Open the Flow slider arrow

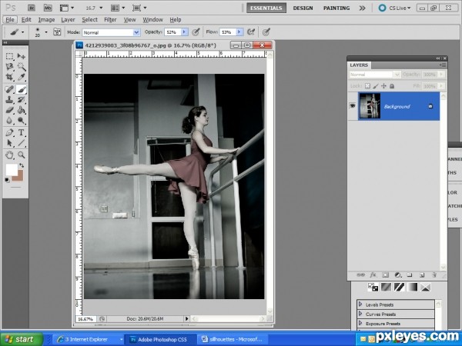coord(239,32)
